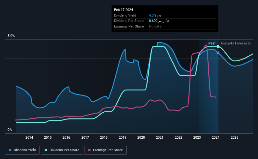This screenshot has width=258, height=159.
Task: Click the 4.3% dividend yield value in tooltip
Action: pos(152,15)
